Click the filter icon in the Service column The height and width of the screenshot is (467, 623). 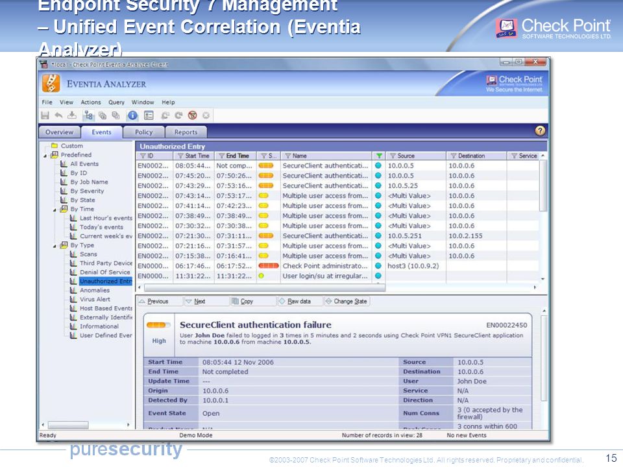pyautogui.click(x=514, y=156)
